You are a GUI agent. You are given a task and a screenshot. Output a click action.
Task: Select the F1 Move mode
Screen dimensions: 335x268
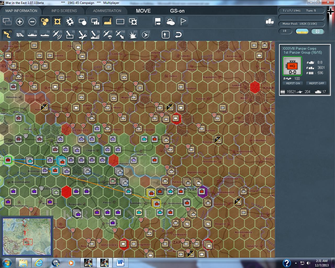[7, 35]
